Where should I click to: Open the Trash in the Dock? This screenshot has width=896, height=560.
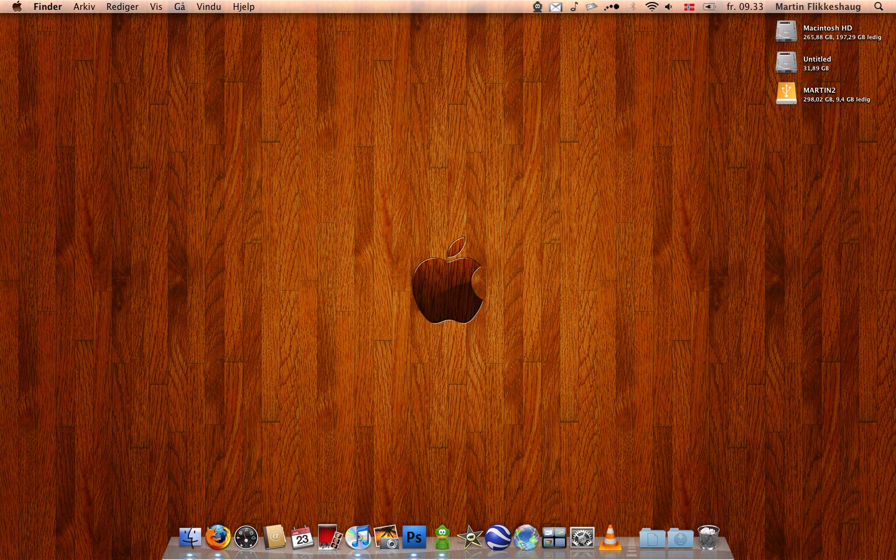coord(708,538)
